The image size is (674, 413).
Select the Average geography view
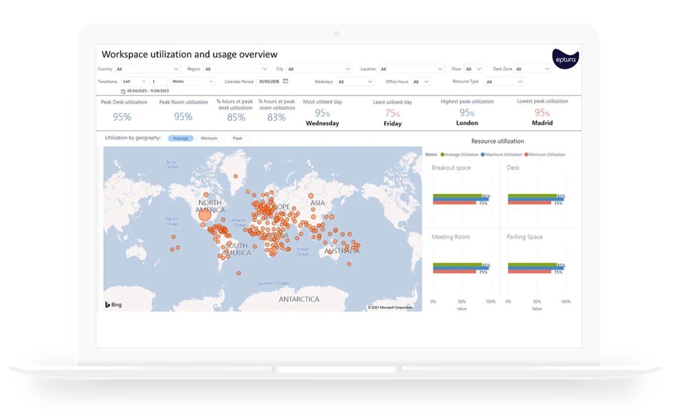(181, 138)
